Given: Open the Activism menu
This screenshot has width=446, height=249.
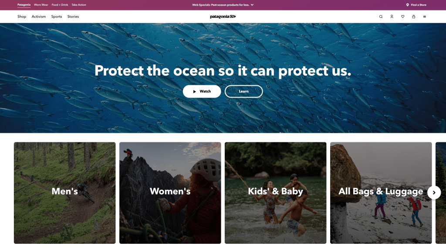Looking at the screenshot, I should tap(39, 17).
